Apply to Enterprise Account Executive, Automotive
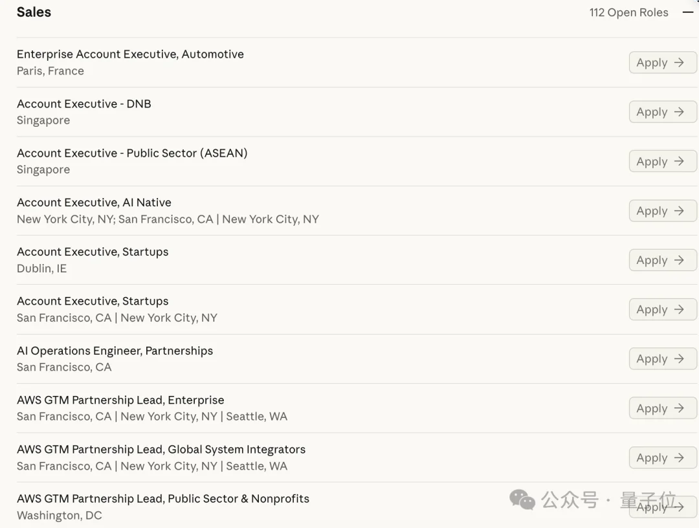The image size is (699, 528). pos(663,62)
